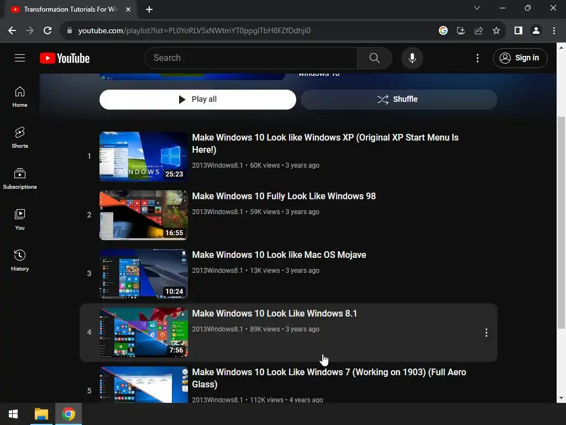Image resolution: width=566 pixels, height=425 pixels.
Task: Click Chrome icon in taskbar
Action: [68, 414]
